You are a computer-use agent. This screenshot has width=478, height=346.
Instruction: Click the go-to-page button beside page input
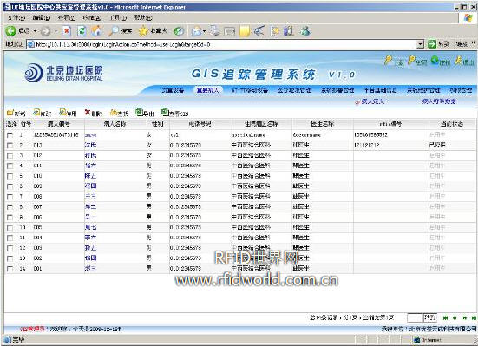pyautogui.click(x=429, y=317)
